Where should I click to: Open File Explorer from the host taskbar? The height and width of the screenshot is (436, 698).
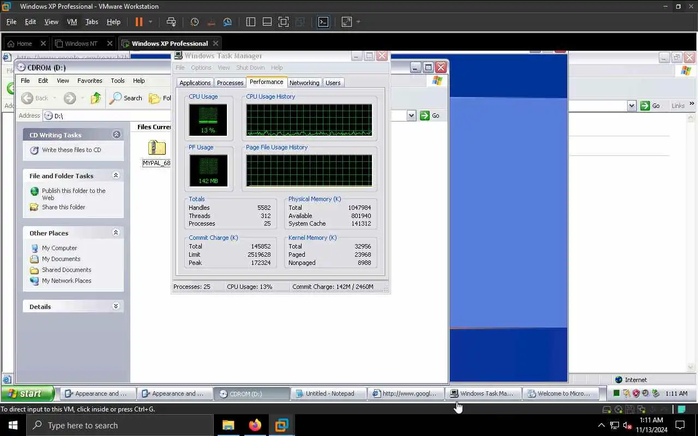228,425
